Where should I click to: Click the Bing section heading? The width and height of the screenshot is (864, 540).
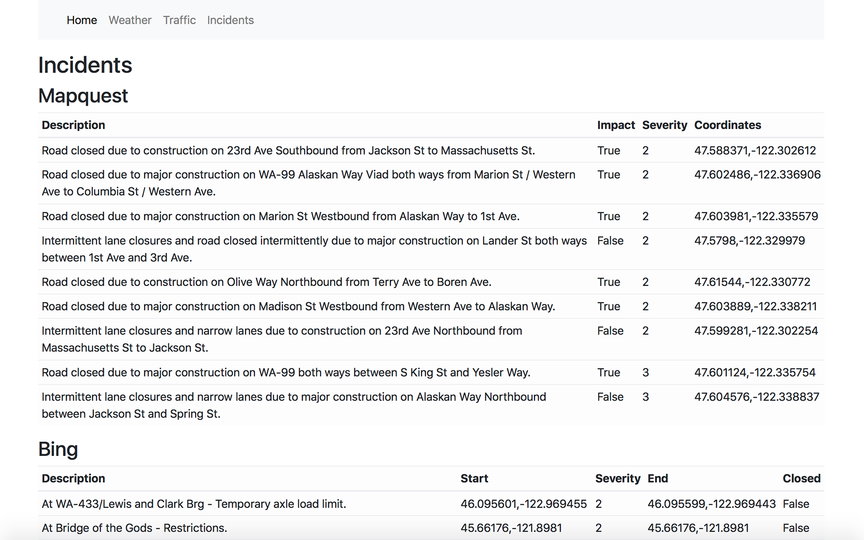click(x=58, y=449)
